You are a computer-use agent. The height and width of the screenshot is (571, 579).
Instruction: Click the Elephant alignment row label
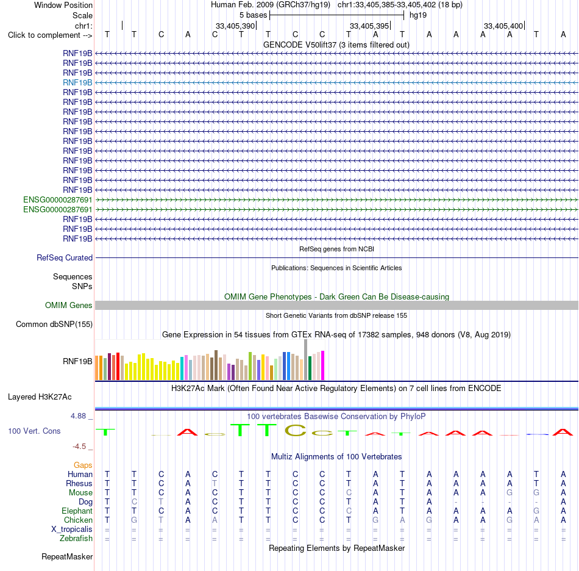coord(77,511)
